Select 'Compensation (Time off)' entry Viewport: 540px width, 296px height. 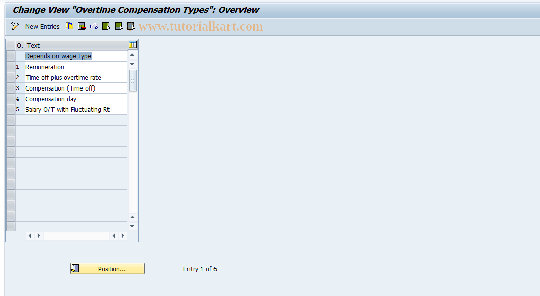tap(76, 88)
